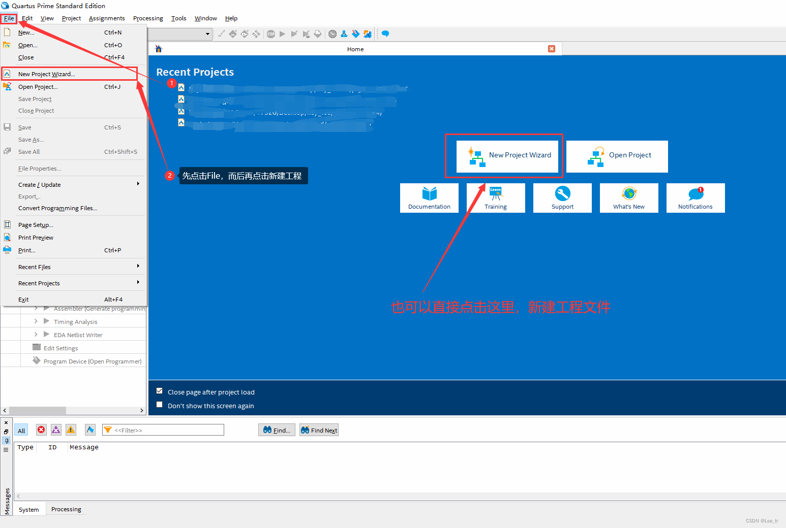Image resolution: width=786 pixels, height=528 pixels.
Task: Select Open Project... in File menu
Action: tap(74, 87)
